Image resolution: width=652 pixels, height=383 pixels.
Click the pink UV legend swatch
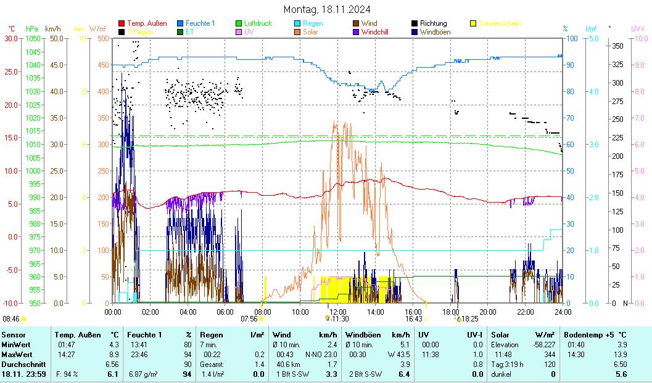point(239,32)
